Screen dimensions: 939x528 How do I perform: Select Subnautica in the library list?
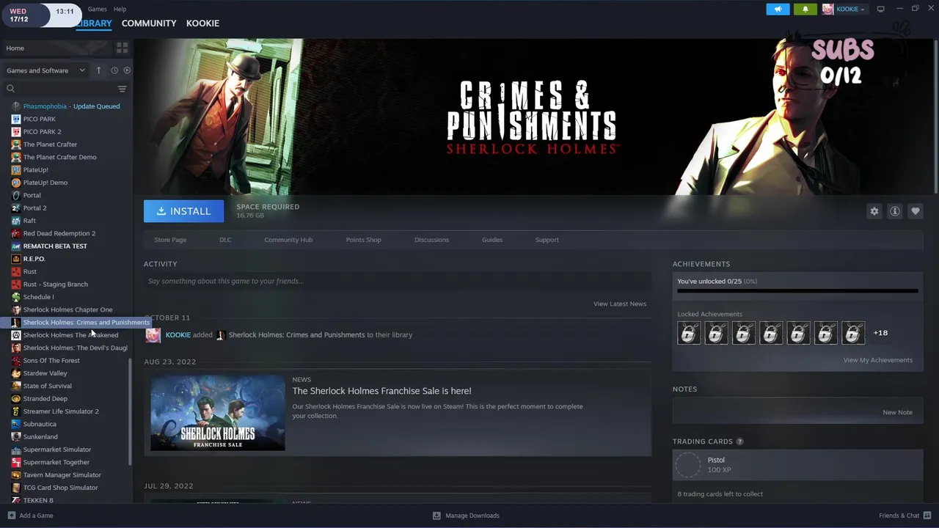tap(40, 424)
